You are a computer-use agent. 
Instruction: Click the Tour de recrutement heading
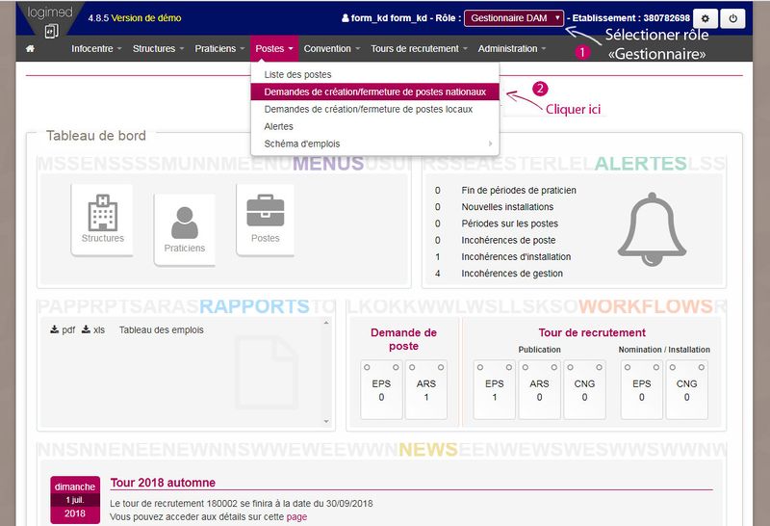592,332
